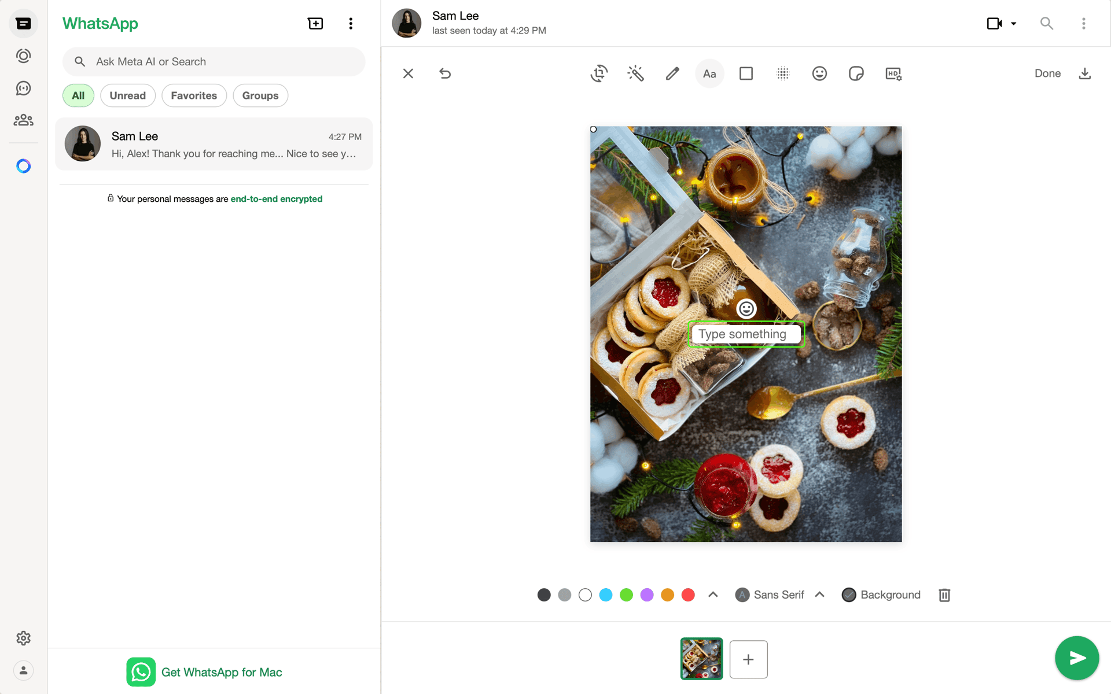1111x694 pixels.
Task: Toggle the text Background option
Action: coord(881,595)
